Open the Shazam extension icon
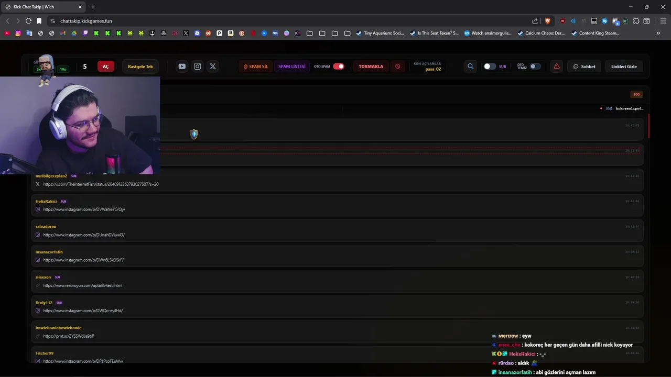 tap(604, 21)
